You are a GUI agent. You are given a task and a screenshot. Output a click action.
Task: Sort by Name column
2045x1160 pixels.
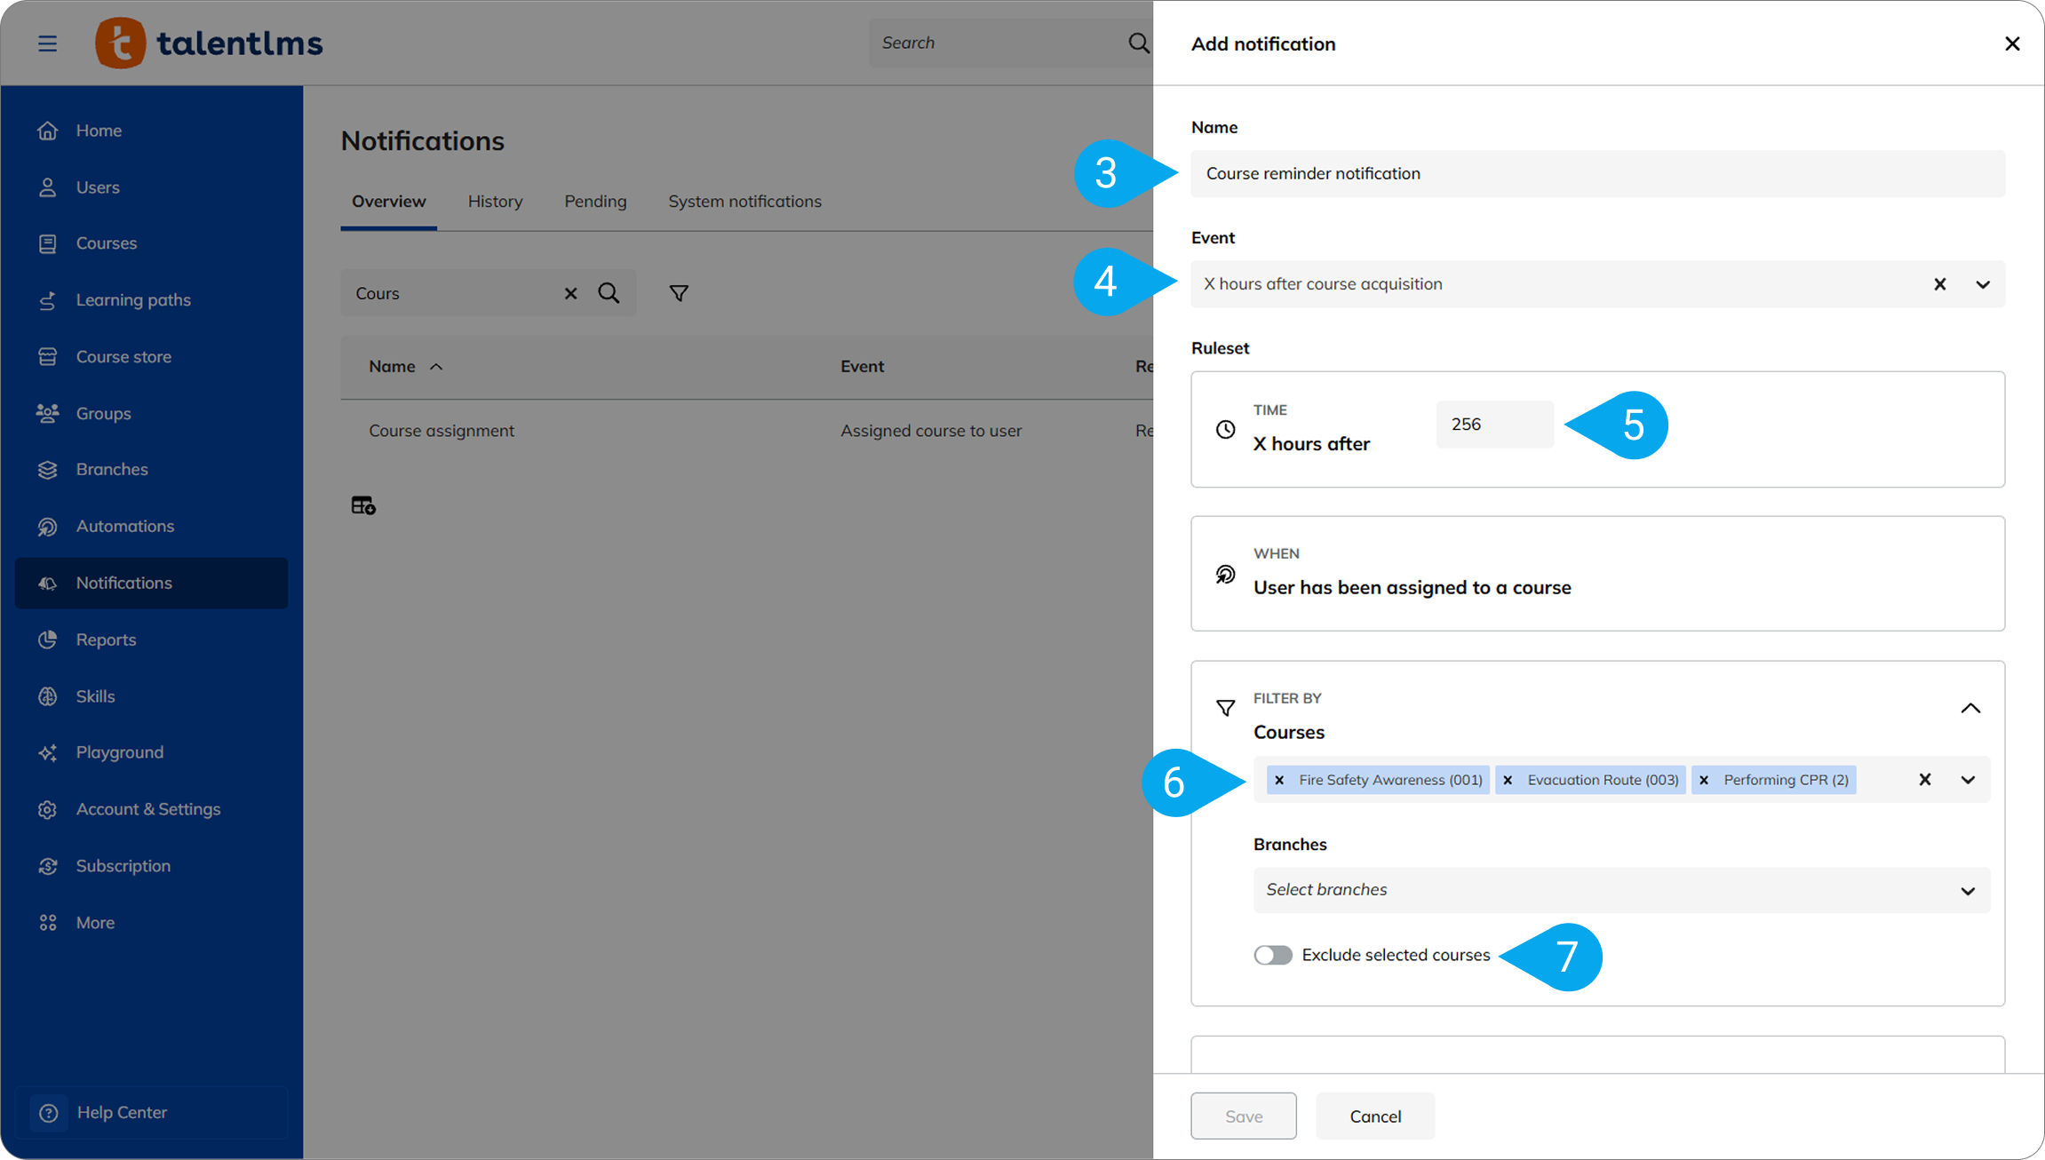click(405, 366)
